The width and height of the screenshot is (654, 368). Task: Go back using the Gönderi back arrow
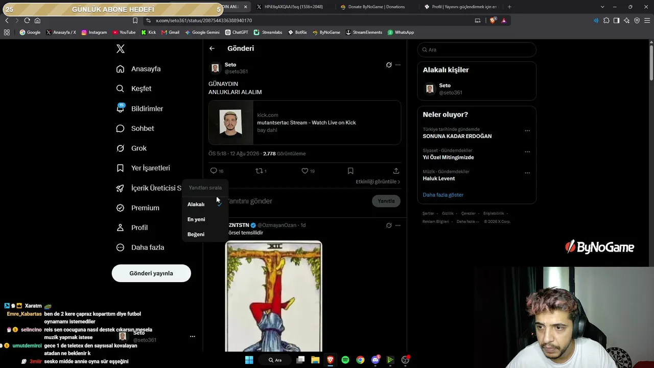[212, 49]
